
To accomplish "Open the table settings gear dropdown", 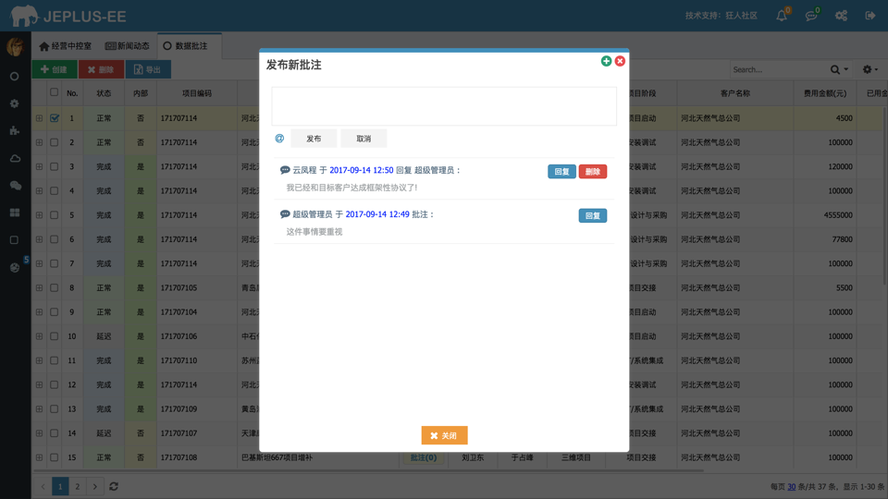I will pos(869,69).
